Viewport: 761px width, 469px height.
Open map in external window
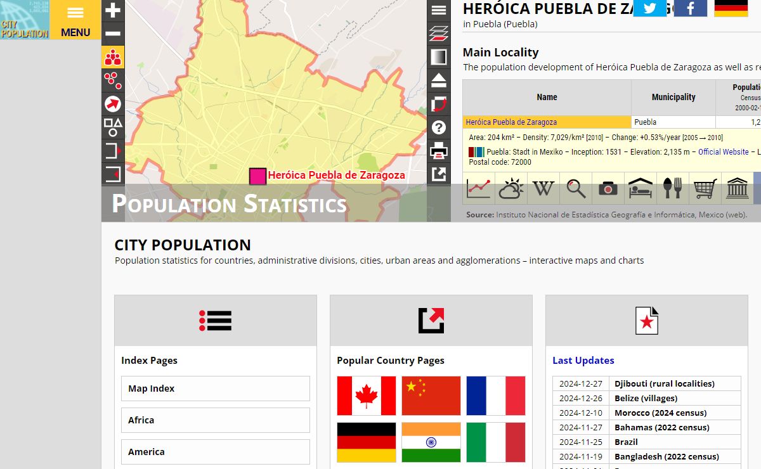pos(439,174)
